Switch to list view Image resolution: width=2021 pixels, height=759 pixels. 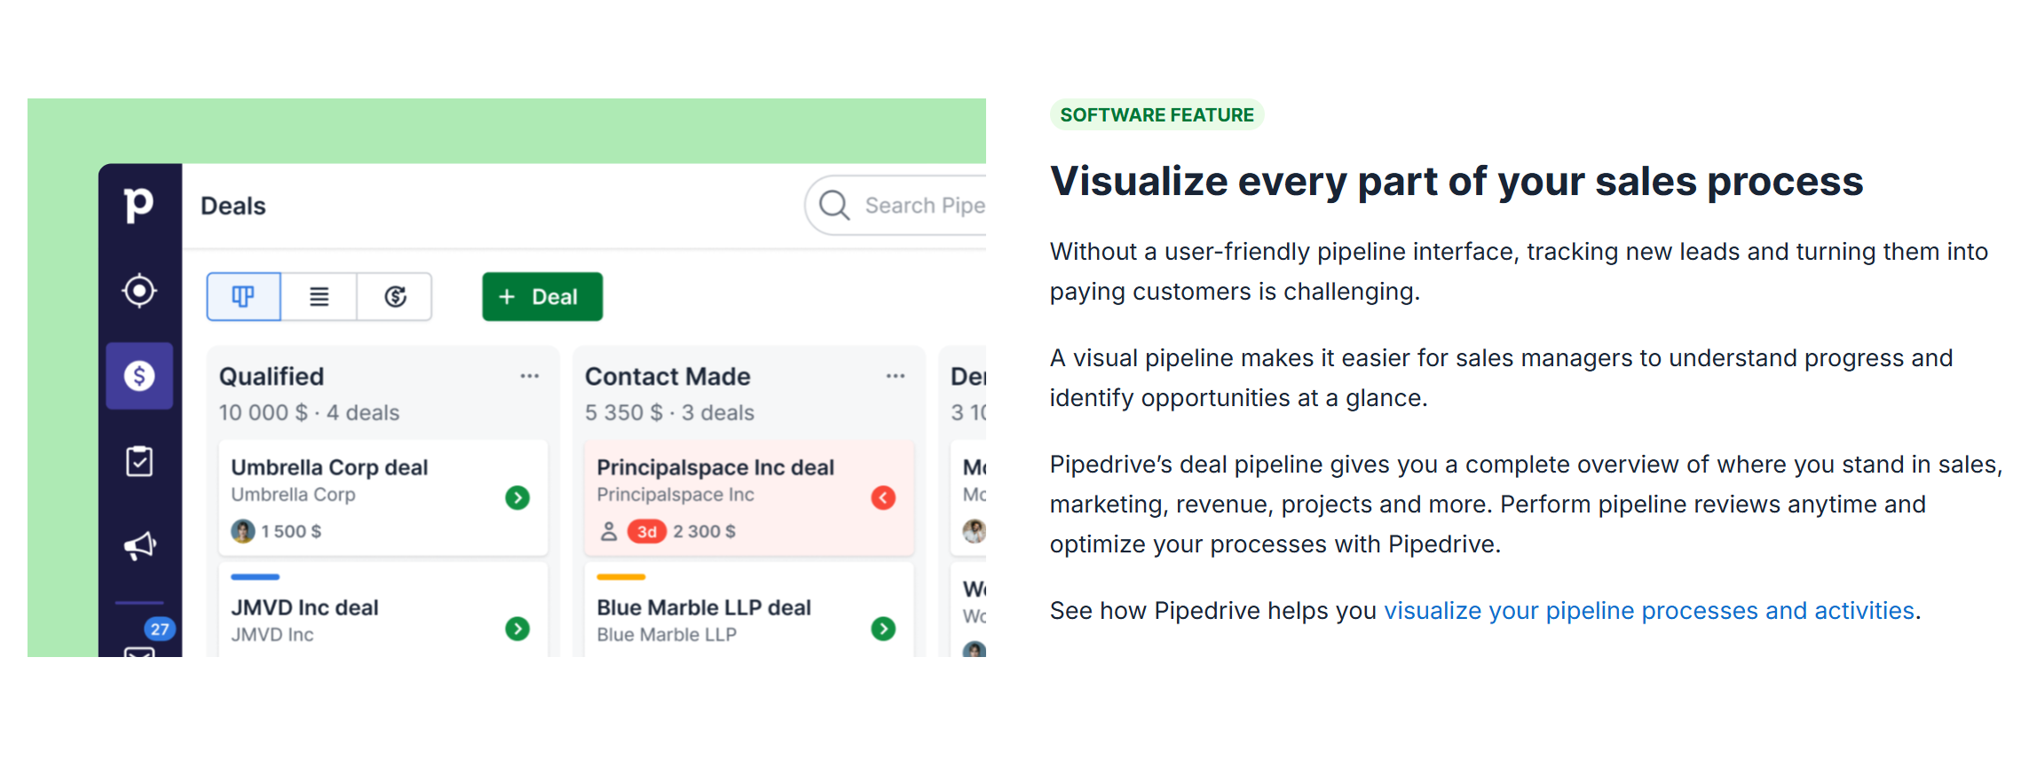coord(320,296)
